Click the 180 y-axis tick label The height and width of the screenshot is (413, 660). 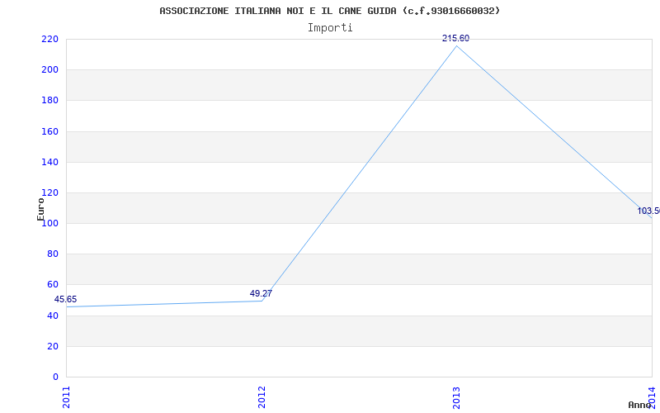[49, 101]
